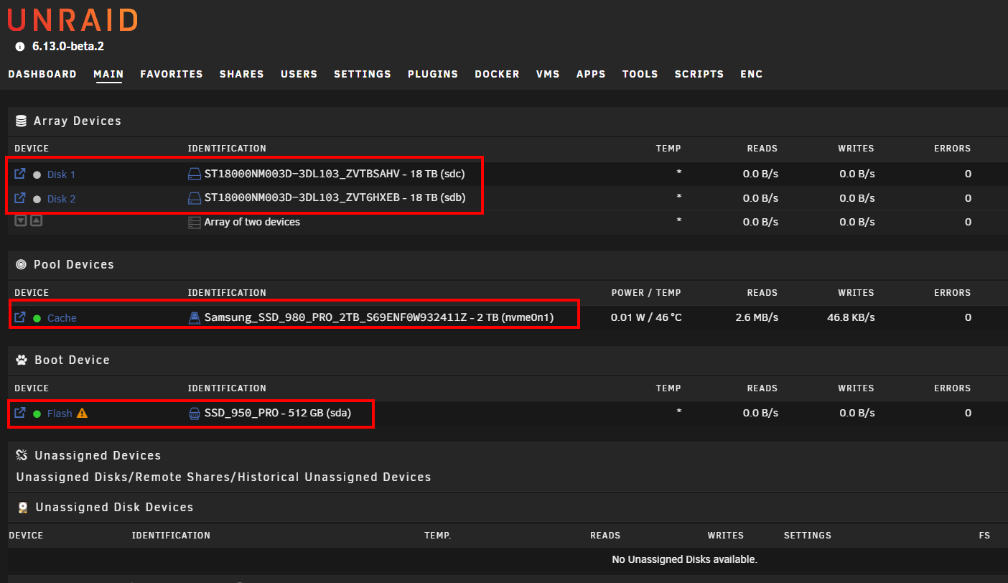Image resolution: width=1008 pixels, height=583 pixels.
Task: Click the UNRAID logo
Action: click(73, 19)
